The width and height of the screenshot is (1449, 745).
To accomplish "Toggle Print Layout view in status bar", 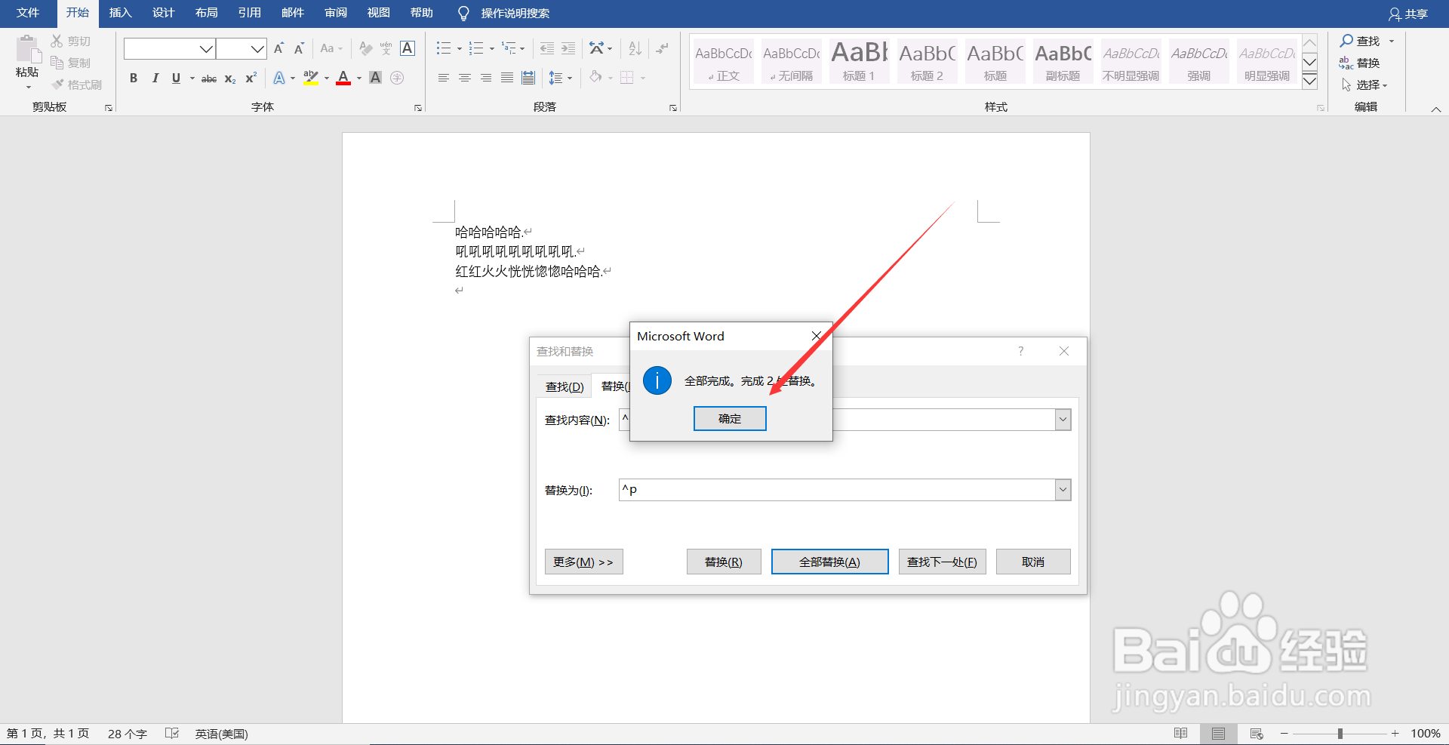I will point(1218,734).
